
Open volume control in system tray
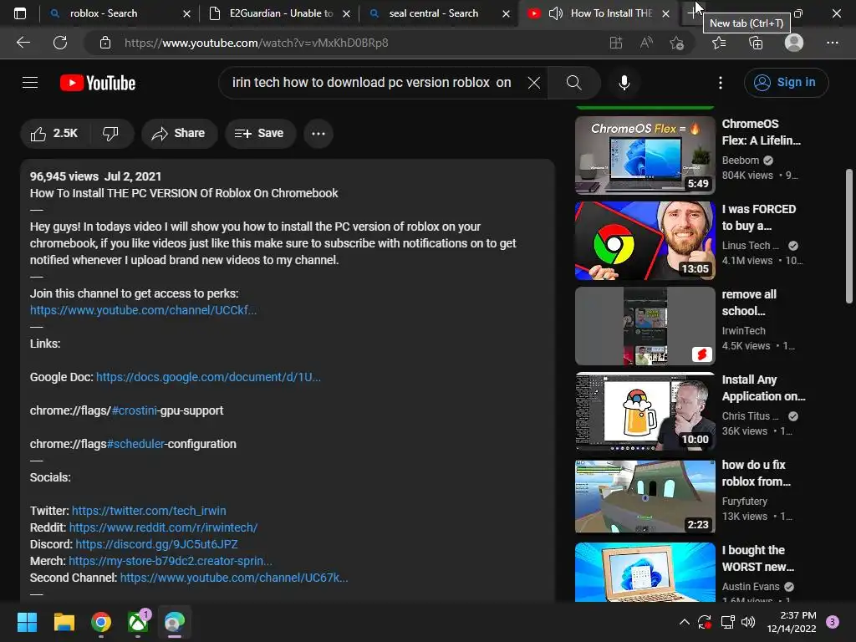tap(748, 622)
